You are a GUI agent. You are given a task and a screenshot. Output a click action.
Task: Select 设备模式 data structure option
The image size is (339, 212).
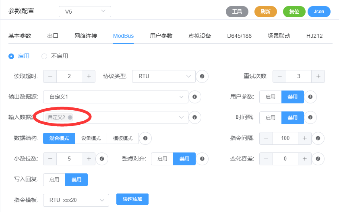pos(91,138)
